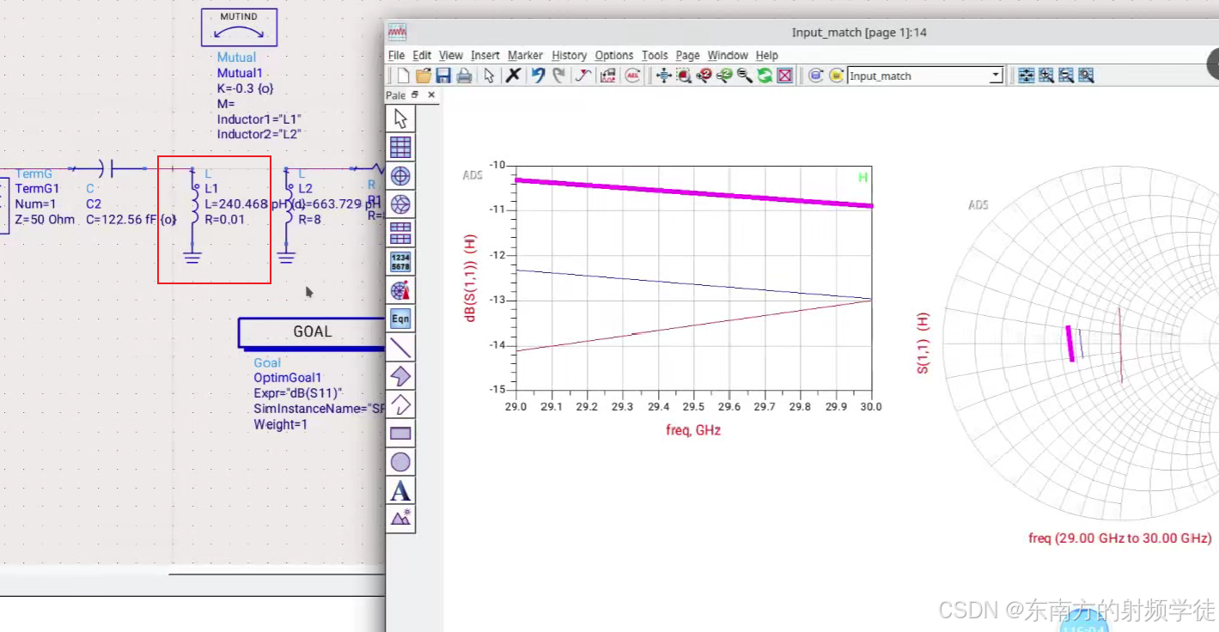Open an existing data display file
The height and width of the screenshot is (632, 1219).
[424, 76]
